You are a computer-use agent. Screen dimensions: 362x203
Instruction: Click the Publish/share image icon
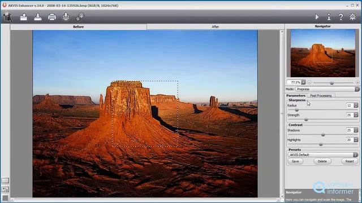click(66, 17)
